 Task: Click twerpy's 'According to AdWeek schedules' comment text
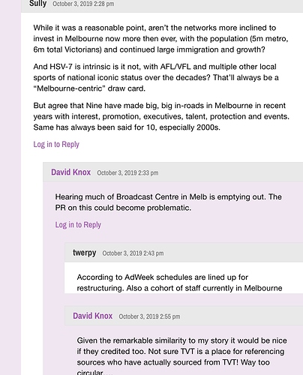click(179, 283)
